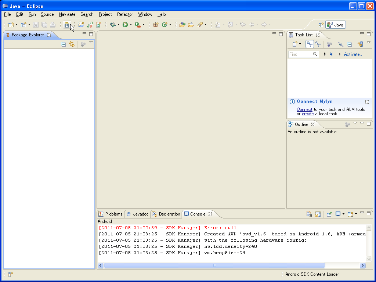The image size is (376, 282).
Task: Open Package Explorer view menu triangle
Action: pyautogui.click(x=91, y=43)
